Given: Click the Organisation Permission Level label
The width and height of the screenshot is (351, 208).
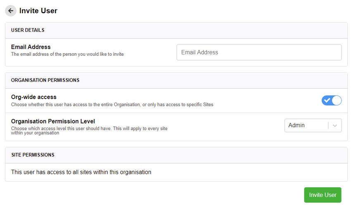Looking at the screenshot, I should [x=53, y=121].
